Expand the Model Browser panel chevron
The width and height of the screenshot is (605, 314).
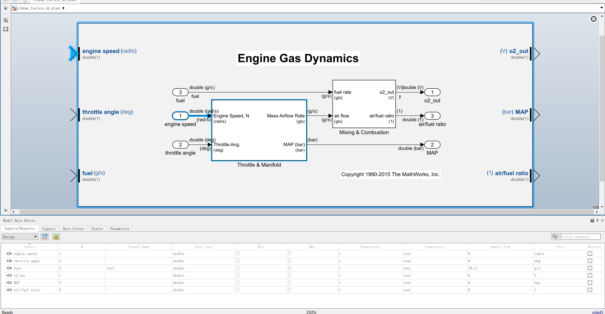(x=5, y=210)
